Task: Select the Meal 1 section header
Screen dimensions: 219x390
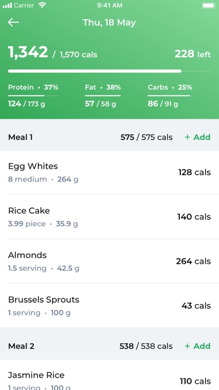Action: [109, 137]
